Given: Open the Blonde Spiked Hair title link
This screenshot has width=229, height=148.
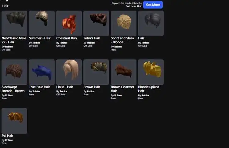Looking at the screenshot, I should [148, 89].
